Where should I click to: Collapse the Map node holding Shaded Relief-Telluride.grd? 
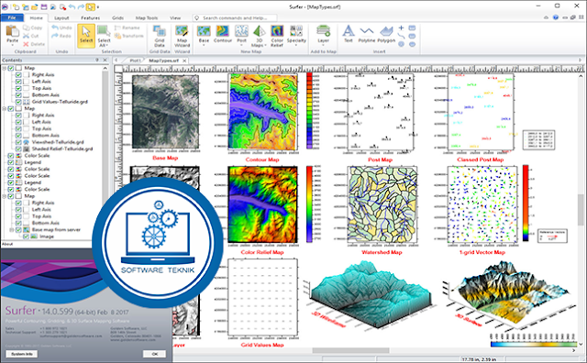[x=4, y=108]
